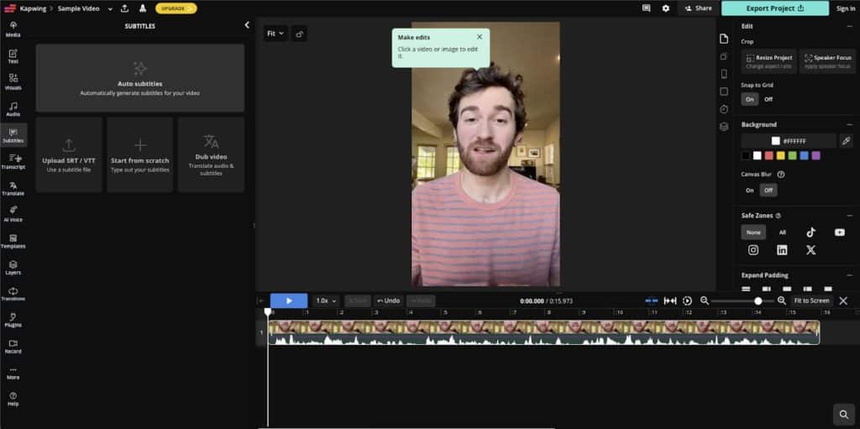Open the Transcript panel

coord(13,161)
